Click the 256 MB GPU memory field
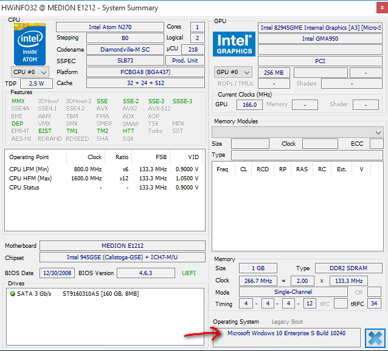 274,73
